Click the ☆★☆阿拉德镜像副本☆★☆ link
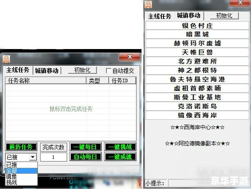 [x=197, y=144]
